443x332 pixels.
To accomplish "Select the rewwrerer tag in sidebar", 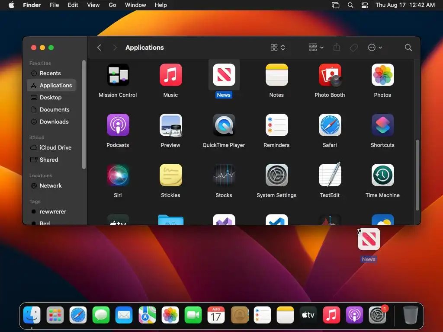I will click(x=51, y=212).
